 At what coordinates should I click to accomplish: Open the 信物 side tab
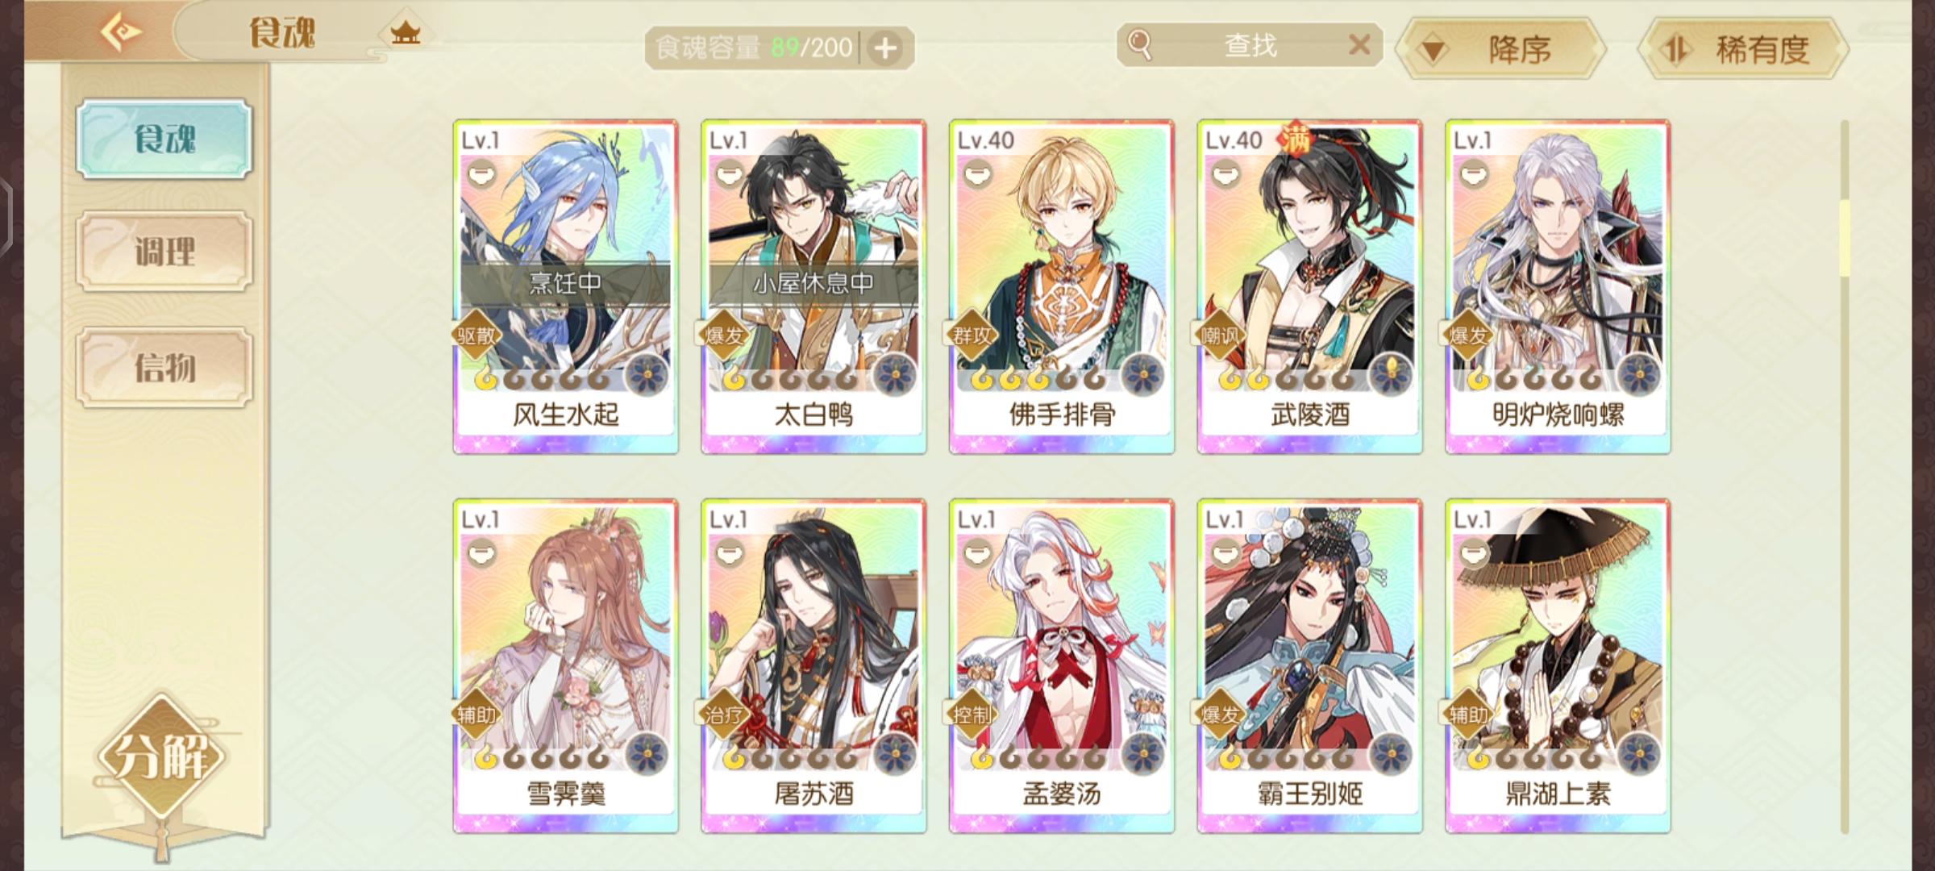tap(164, 368)
